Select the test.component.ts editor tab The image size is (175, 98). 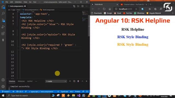(17, 6)
